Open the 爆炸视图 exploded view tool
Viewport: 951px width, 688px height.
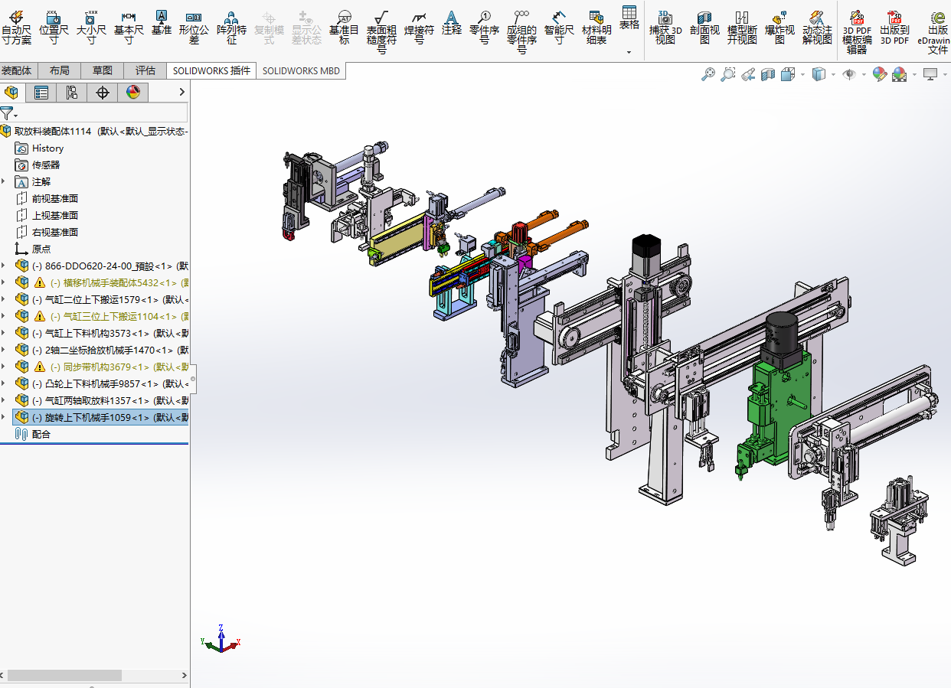point(779,28)
